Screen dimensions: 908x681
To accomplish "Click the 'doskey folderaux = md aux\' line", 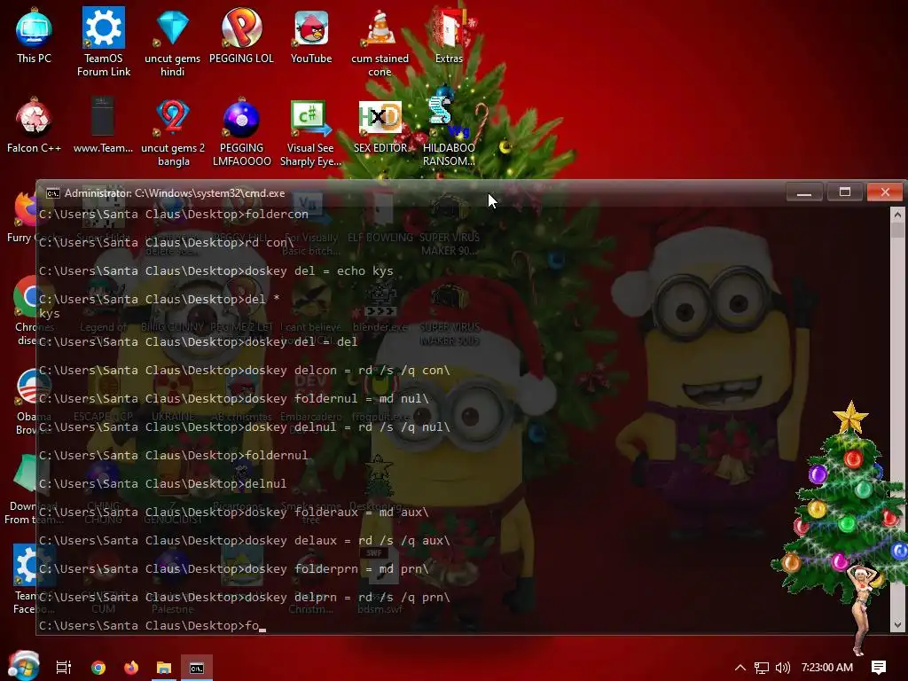I will [234, 512].
